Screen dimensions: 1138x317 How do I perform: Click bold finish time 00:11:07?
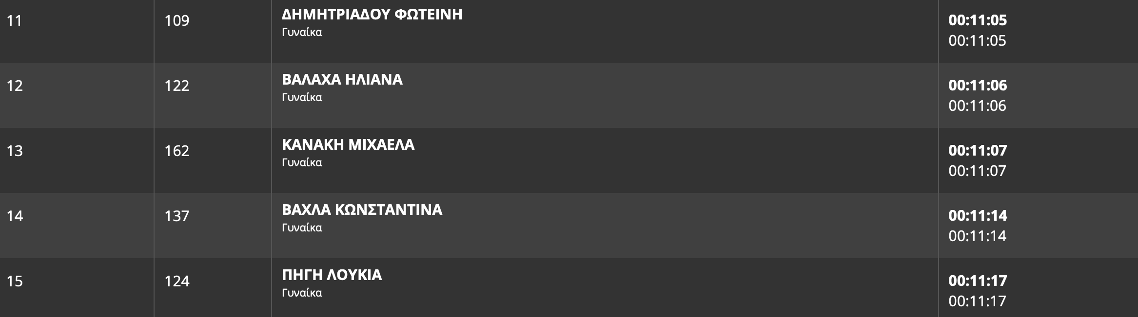click(x=977, y=151)
